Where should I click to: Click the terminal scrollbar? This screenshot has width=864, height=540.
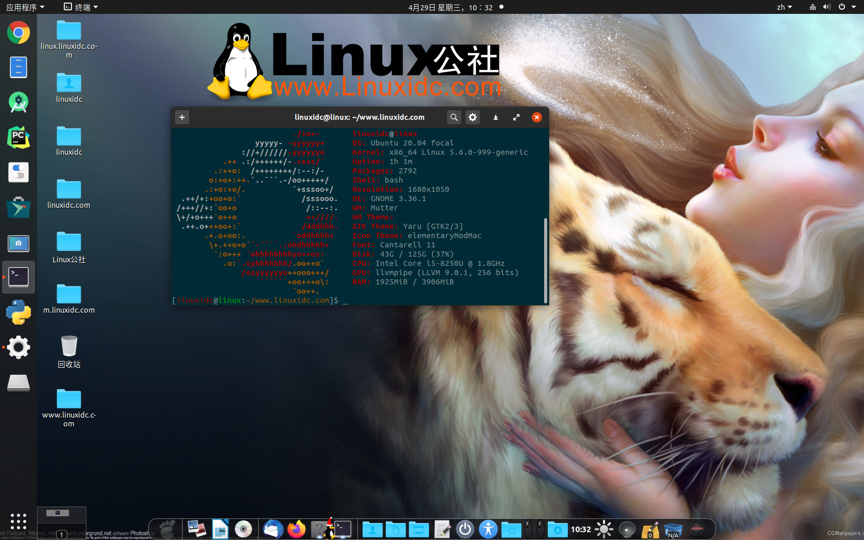pos(545,260)
